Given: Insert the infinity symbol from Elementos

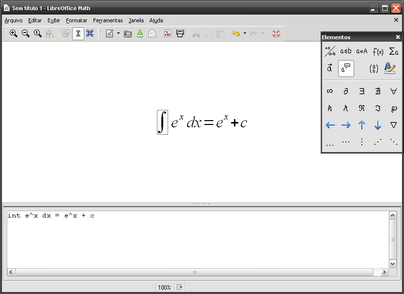Looking at the screenshot, I should click(x=330, y=91).
